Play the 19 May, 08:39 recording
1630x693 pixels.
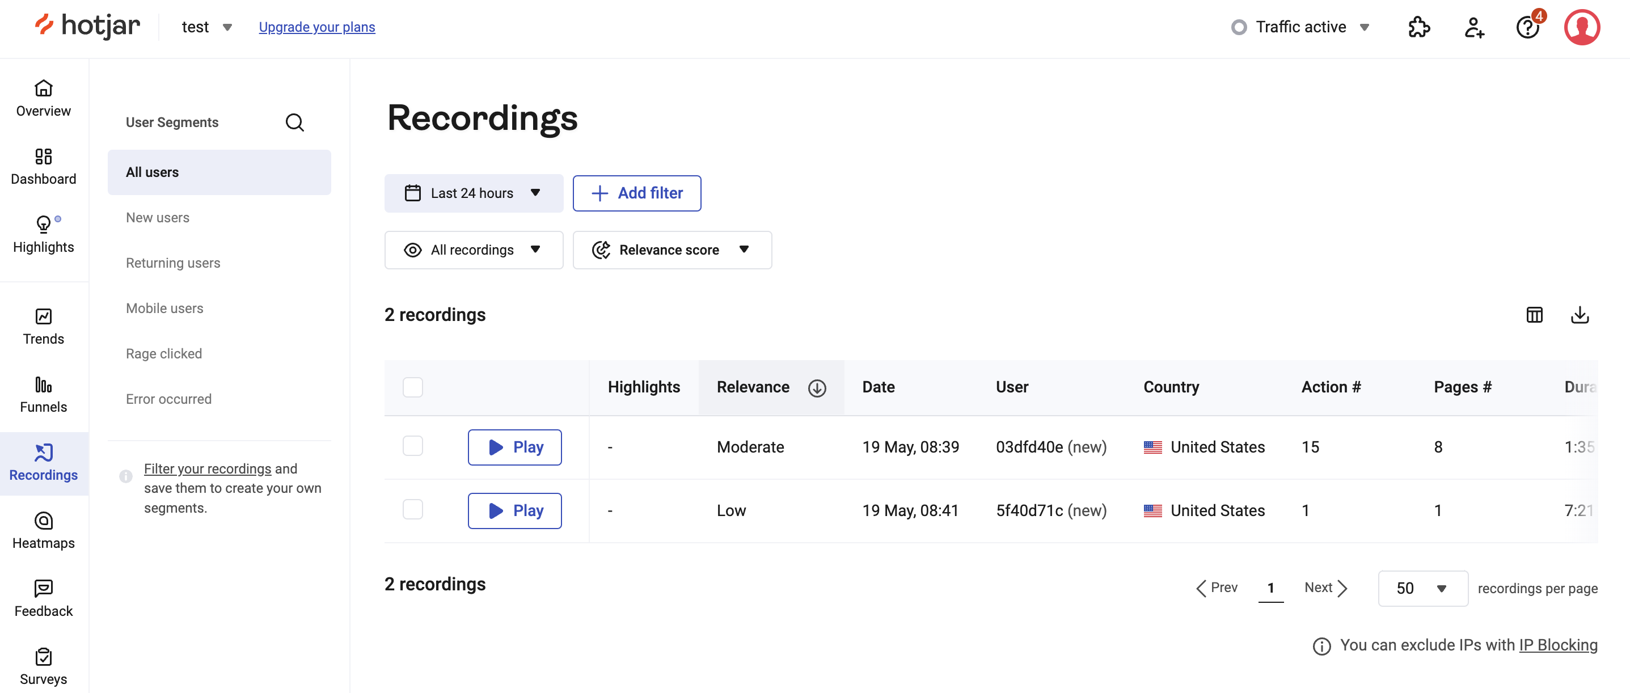point(514,447)
